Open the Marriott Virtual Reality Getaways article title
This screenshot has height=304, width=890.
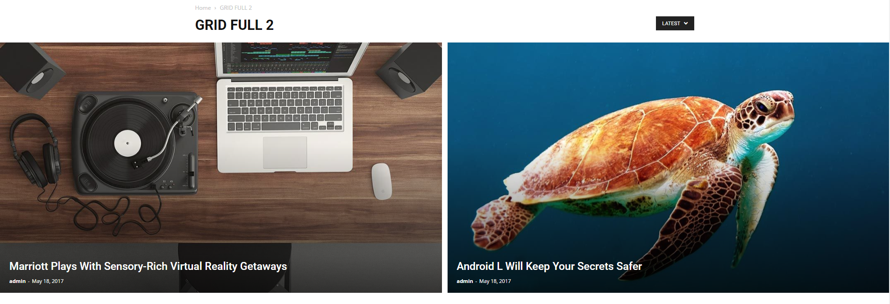148,266
